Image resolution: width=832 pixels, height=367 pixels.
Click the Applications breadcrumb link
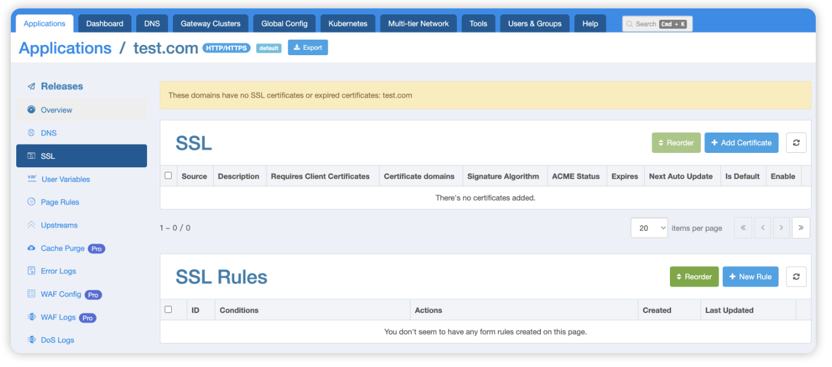pyautogui.click(x=65, y=48)
